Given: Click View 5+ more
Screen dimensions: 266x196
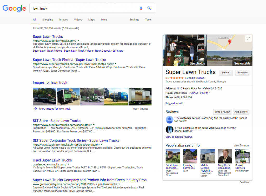Looking at the screenshot, I should [x=242, y=145].
